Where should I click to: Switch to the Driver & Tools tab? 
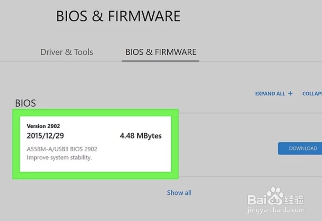click(x=67, y=52)
